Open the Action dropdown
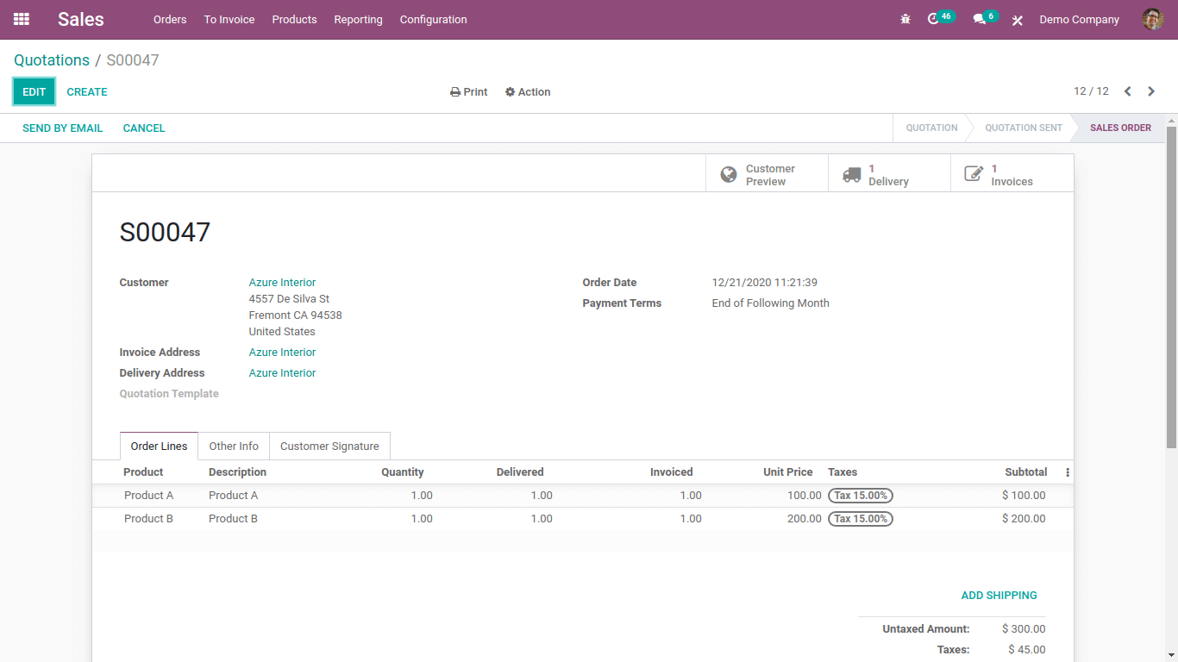 528,92
